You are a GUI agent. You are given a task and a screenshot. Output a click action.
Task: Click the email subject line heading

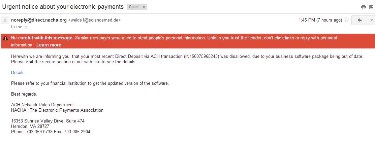click(x=63, y=7)
